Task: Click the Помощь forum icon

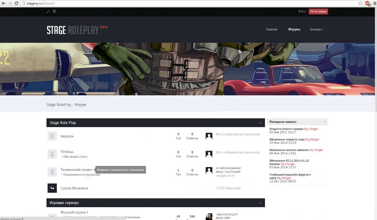Action: coord(52,154)
